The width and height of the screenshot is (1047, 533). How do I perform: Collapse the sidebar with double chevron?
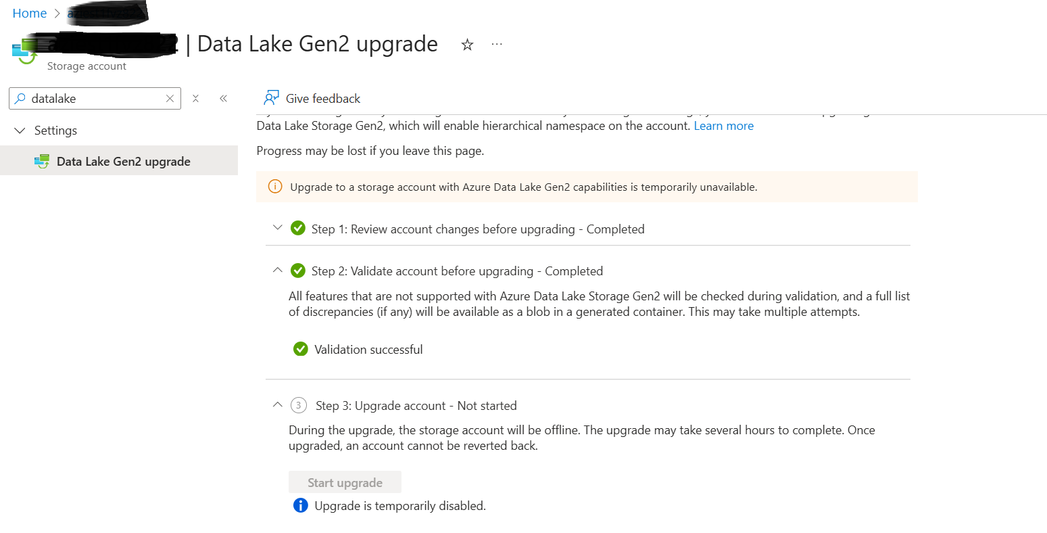(223, 99)
